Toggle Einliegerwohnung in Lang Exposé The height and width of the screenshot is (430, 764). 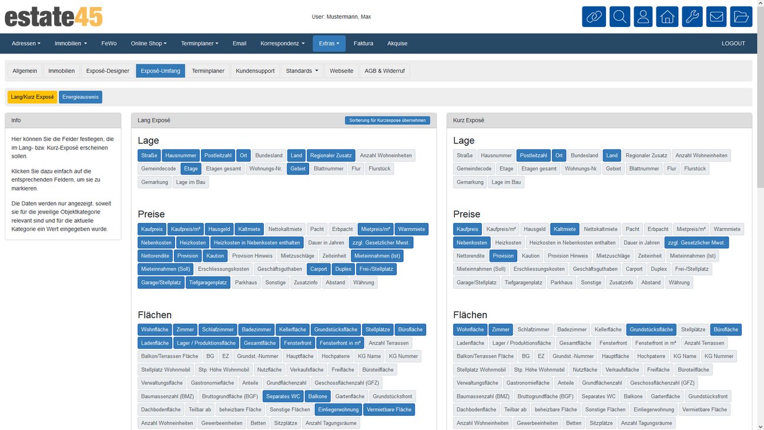coord(338,409)
